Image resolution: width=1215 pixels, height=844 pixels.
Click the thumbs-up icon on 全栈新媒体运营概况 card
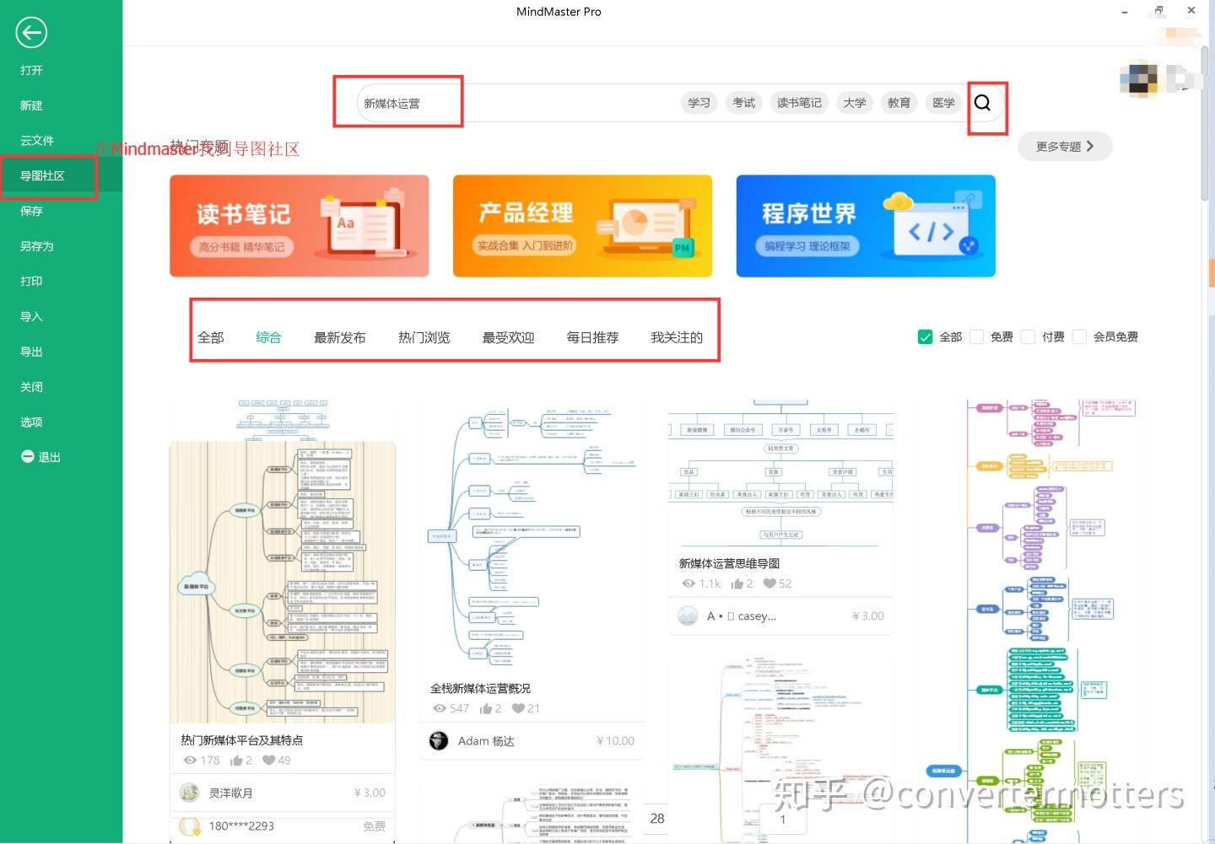tap(486, 708)
